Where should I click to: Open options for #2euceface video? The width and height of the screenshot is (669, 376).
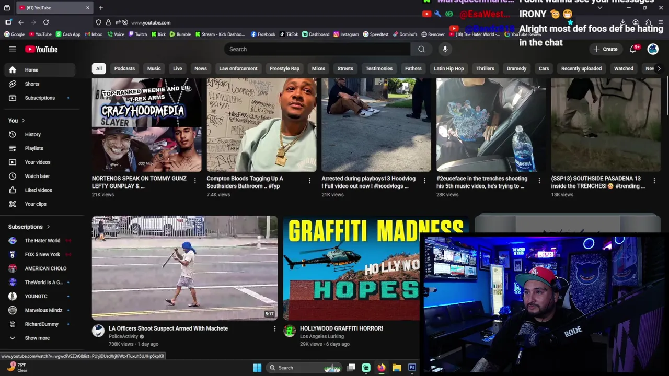point(539,181)
